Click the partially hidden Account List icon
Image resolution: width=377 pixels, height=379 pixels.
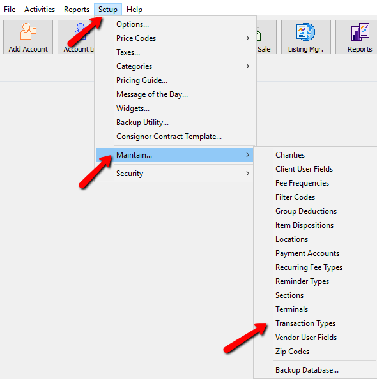[x=76, y=37]
